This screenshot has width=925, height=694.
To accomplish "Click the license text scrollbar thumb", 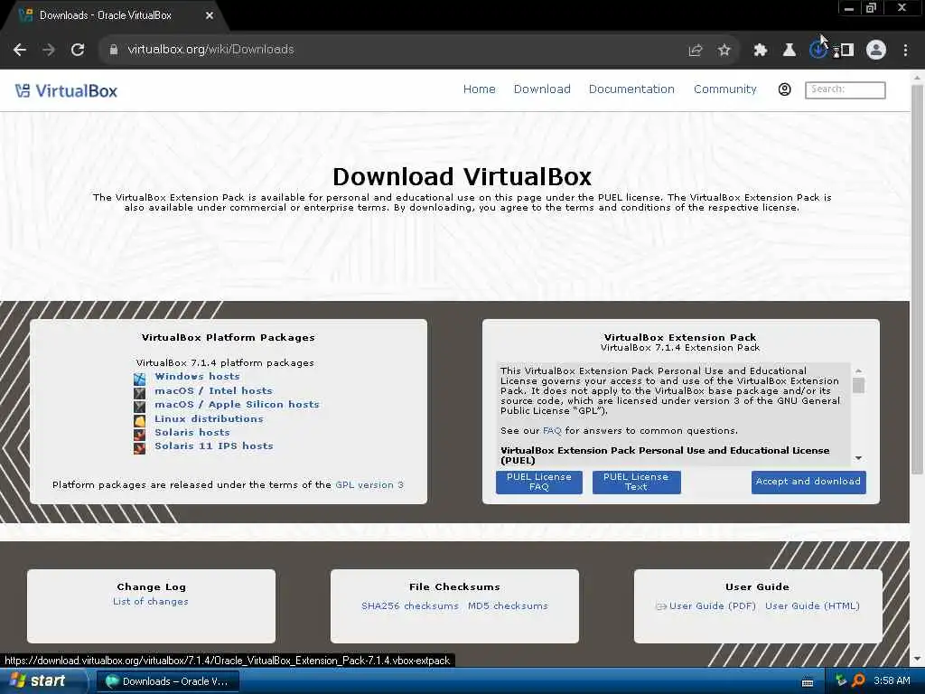I will 858,385.
